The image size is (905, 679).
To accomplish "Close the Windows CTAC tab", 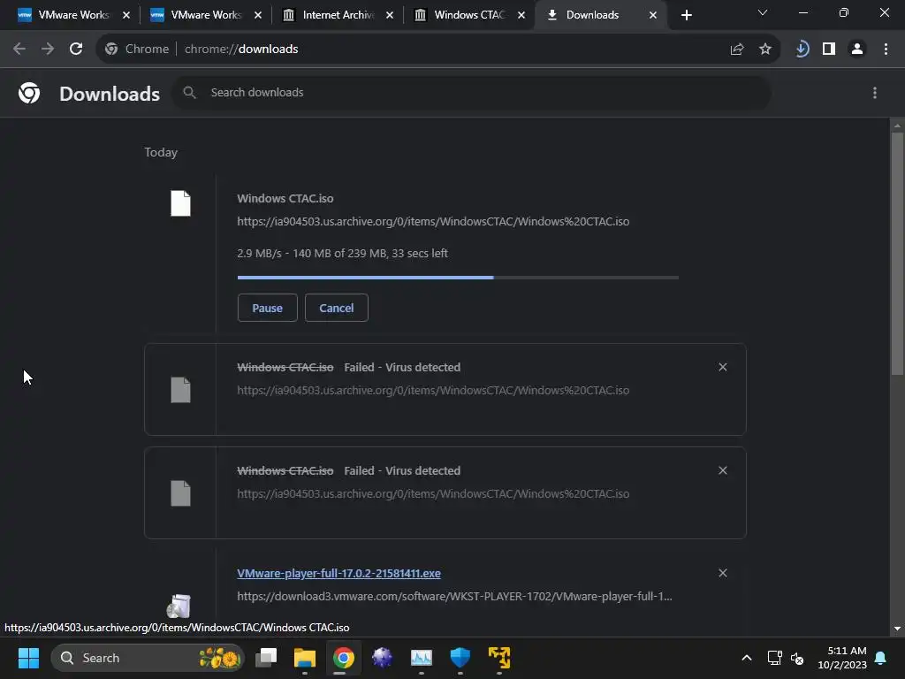I will pyautogui.click(x=521, y=15).
